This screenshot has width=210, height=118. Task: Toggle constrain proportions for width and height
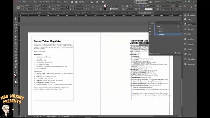pos(50,7)
